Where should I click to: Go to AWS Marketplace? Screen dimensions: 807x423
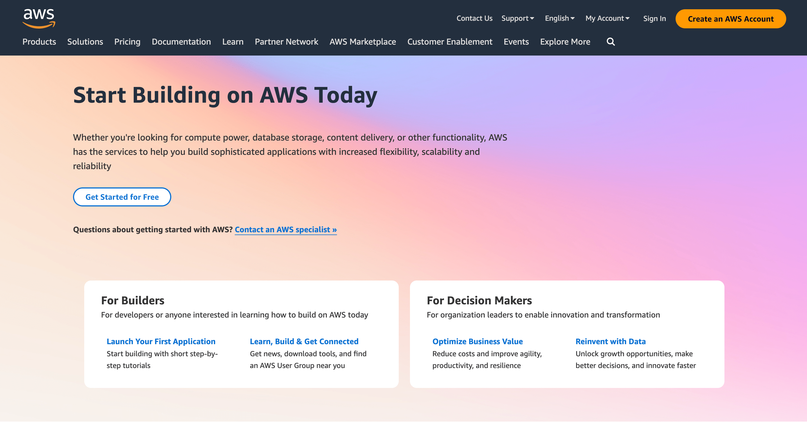363,42
